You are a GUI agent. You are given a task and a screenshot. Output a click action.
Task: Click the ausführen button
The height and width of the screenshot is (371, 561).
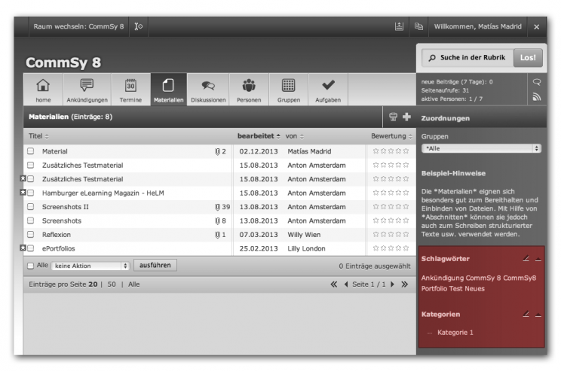pos(155,266)
